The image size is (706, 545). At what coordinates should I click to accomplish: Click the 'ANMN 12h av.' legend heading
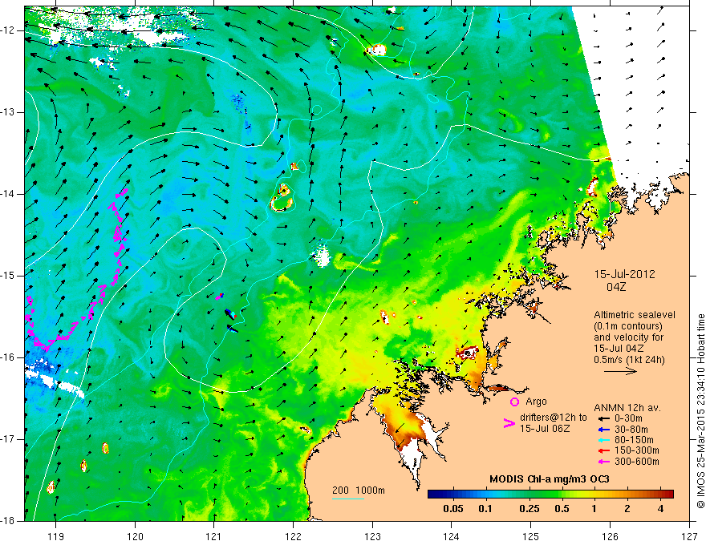pyautogui.click(x=627, y=408)
